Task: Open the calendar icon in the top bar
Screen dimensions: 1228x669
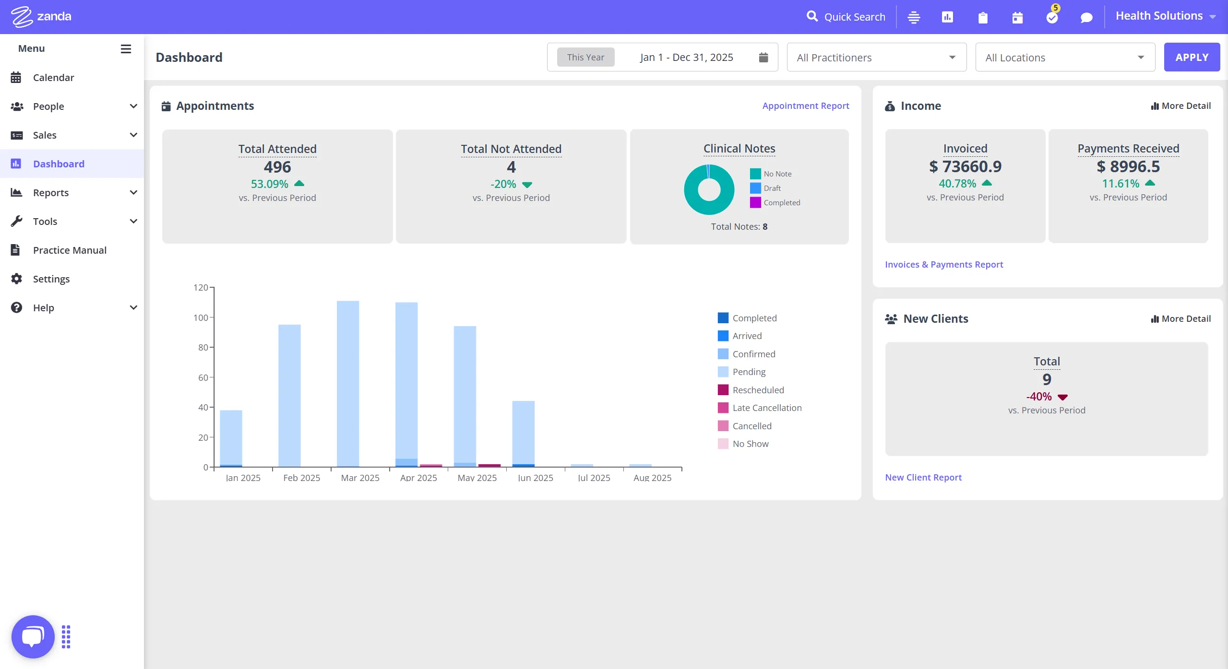Action: tap(1017, 17)
